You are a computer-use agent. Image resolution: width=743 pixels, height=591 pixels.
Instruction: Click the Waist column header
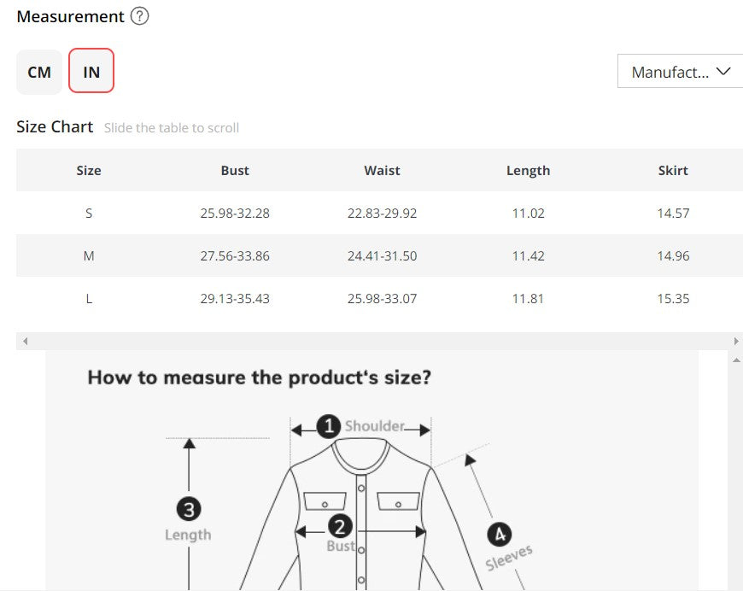click(x=382, y=170)
